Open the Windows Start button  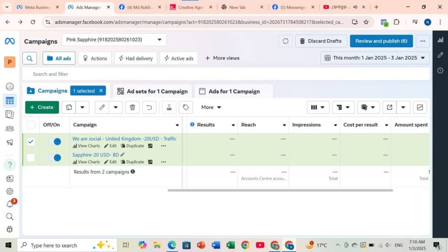coord(8,245)
